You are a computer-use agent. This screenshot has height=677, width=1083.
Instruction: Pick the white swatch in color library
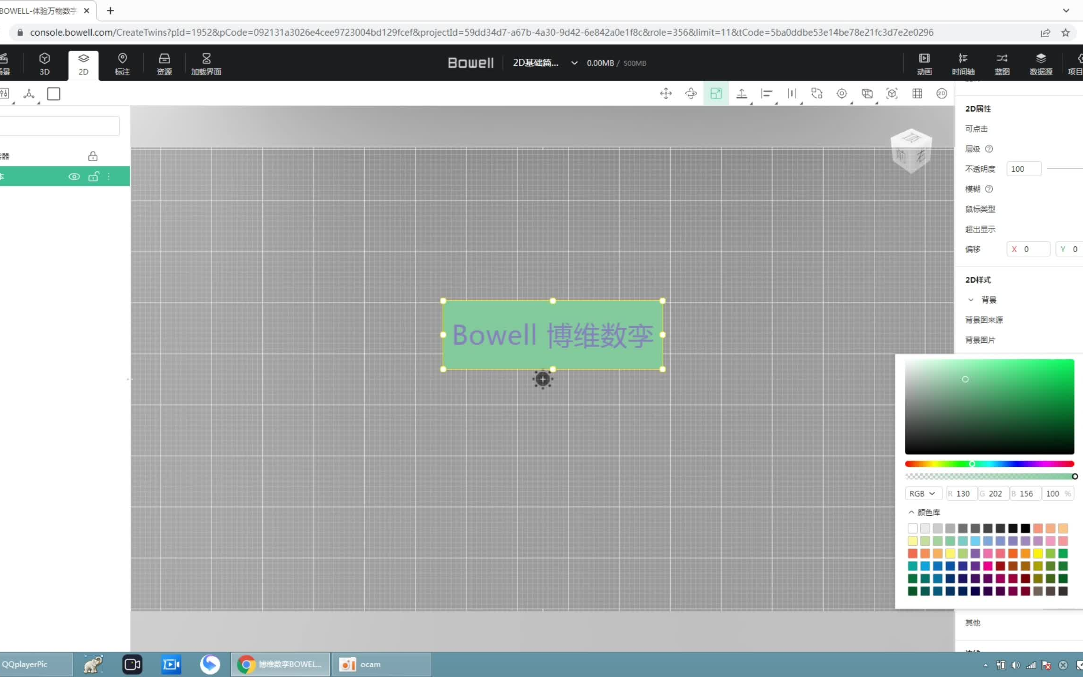click(x=912, y=528)
